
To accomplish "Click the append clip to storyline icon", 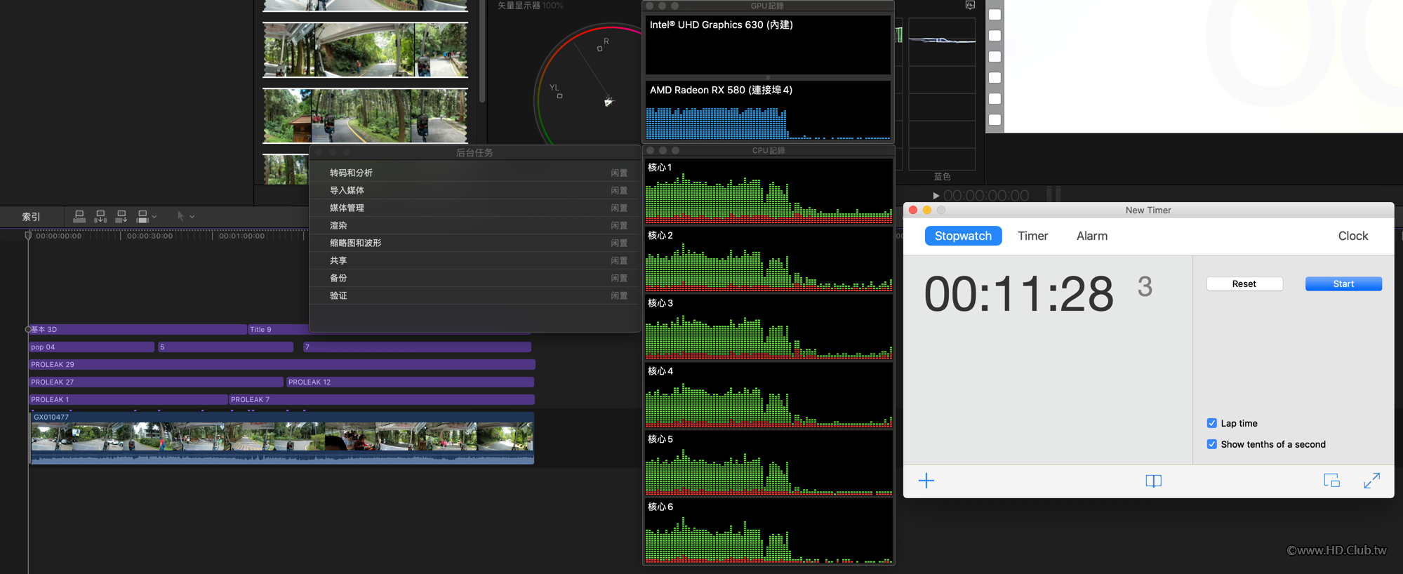I will point(121,217).
